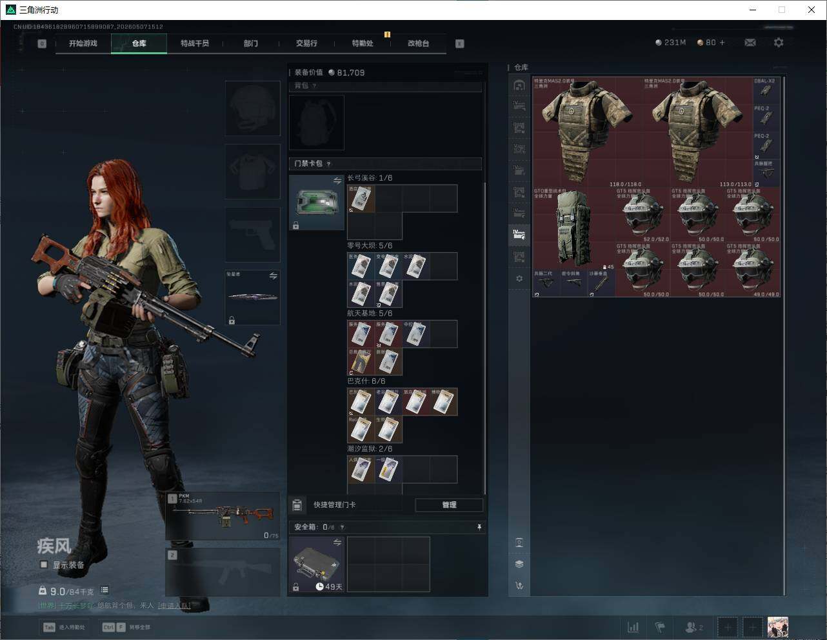Click the 管理 button
The image size is (827, 640).
coord(450,505)
